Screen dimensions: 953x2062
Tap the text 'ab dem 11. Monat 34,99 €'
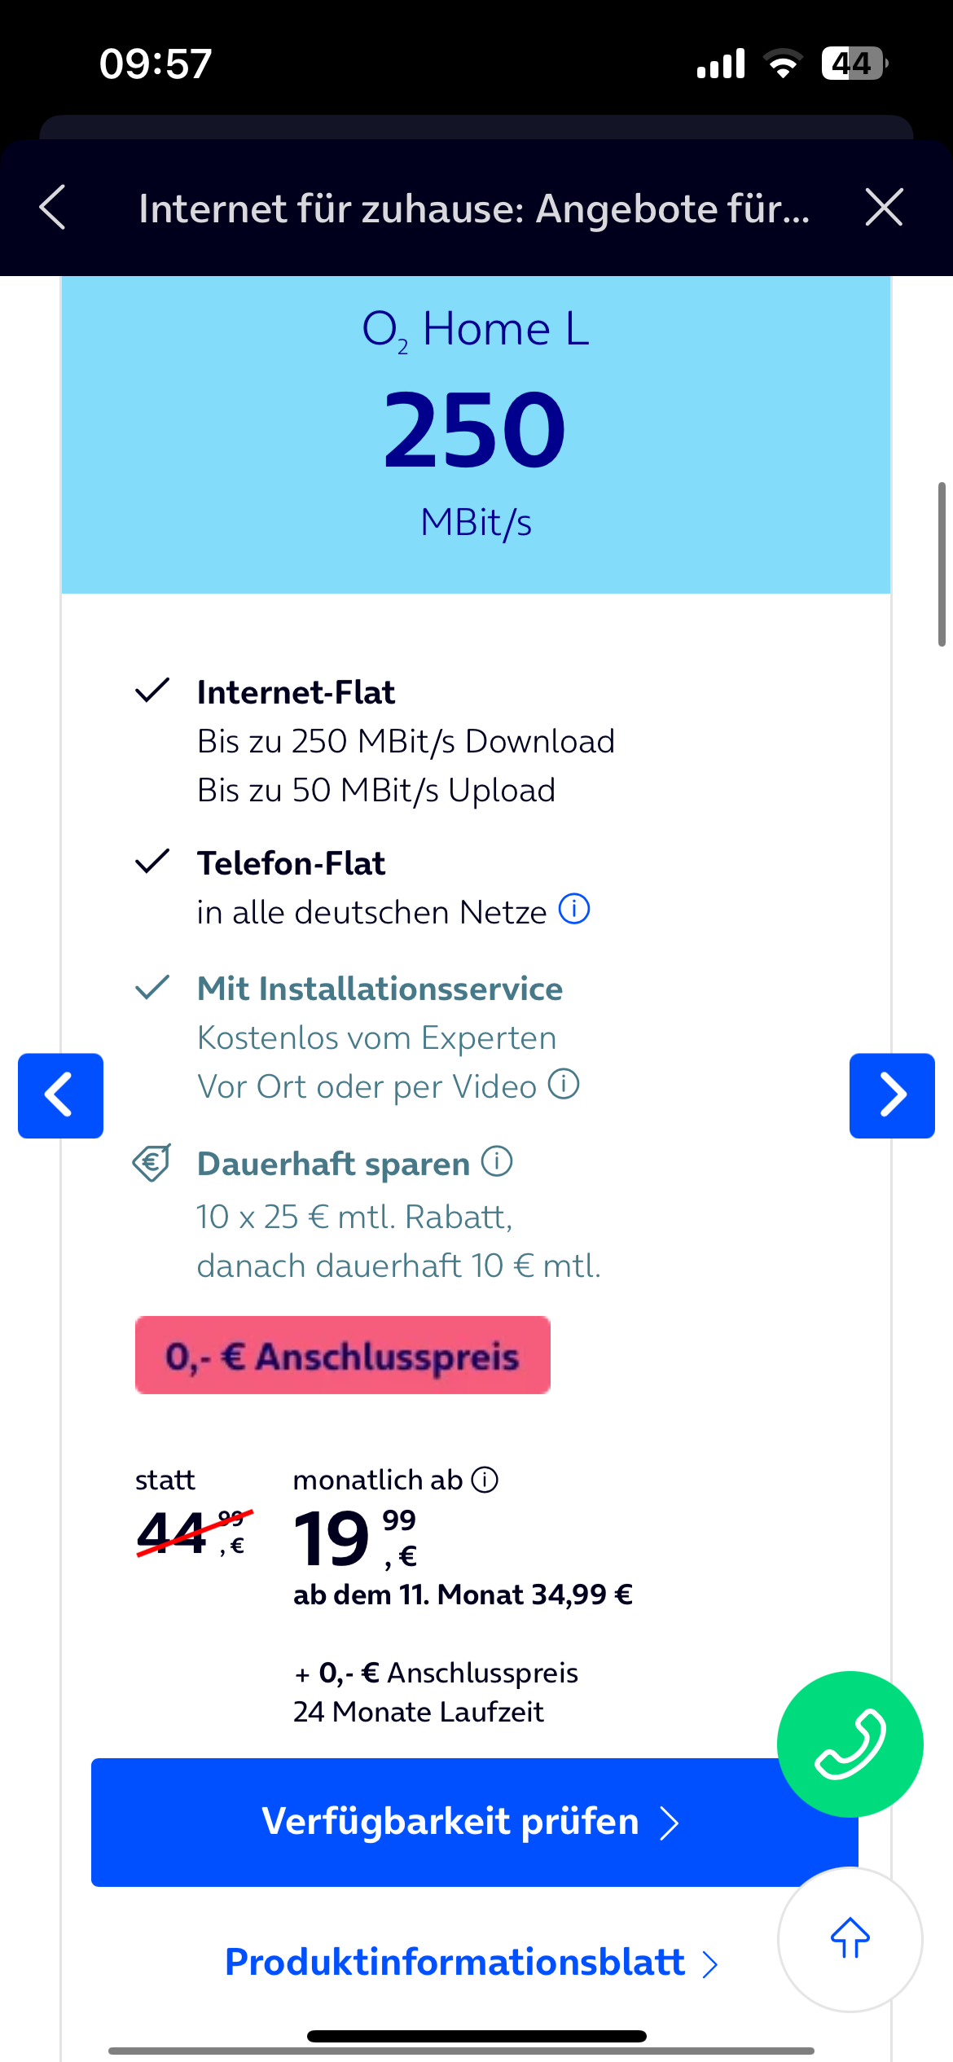[x=463, y=1595]
